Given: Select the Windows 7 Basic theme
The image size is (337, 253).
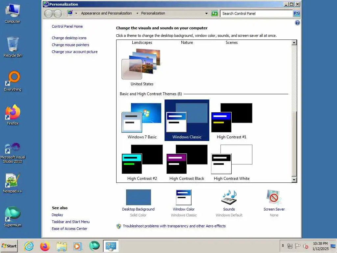Looking at the screenshot, I should tap(142, 121).
